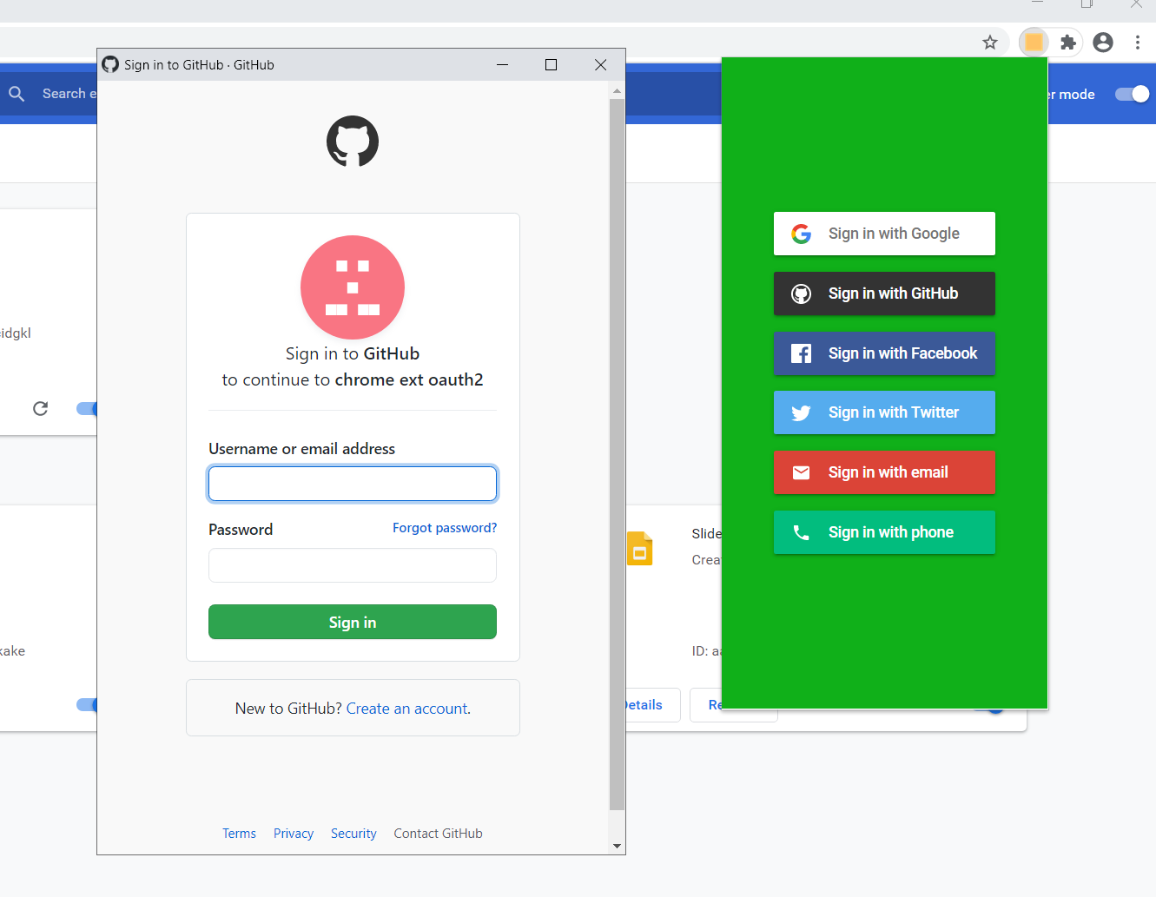Viewport: 1156px width, 897px height.
Task: Open the Privacy link
Action: [x=294, y=834]
